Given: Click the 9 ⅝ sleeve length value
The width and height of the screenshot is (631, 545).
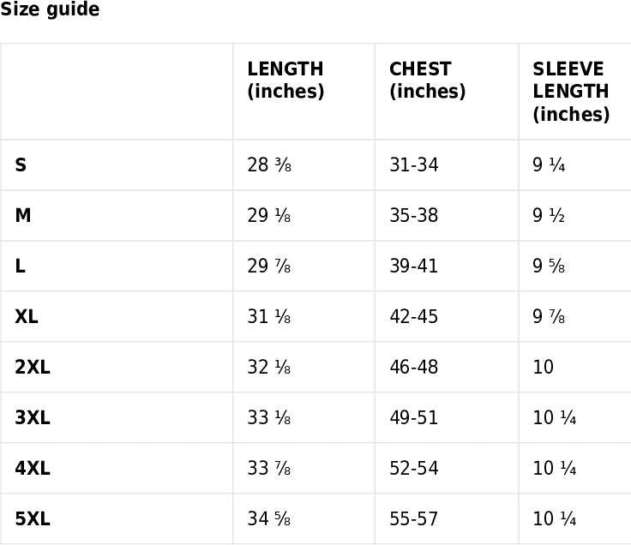Looking at the screenshot, I should [549, 267].
